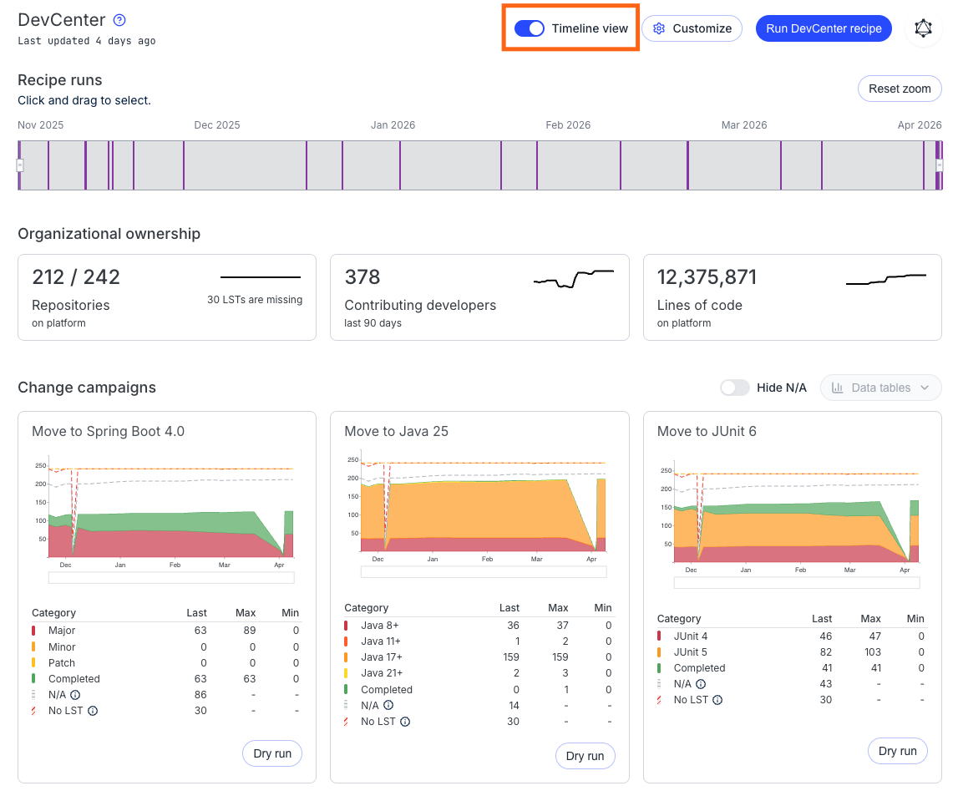Screen dimensions: 958x801
Task: Open the Lines of code card
Action: [x=793, y=297]
